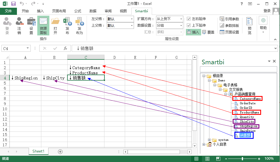
Task: Click the 注销 logout icon
Action: (19, 26)
